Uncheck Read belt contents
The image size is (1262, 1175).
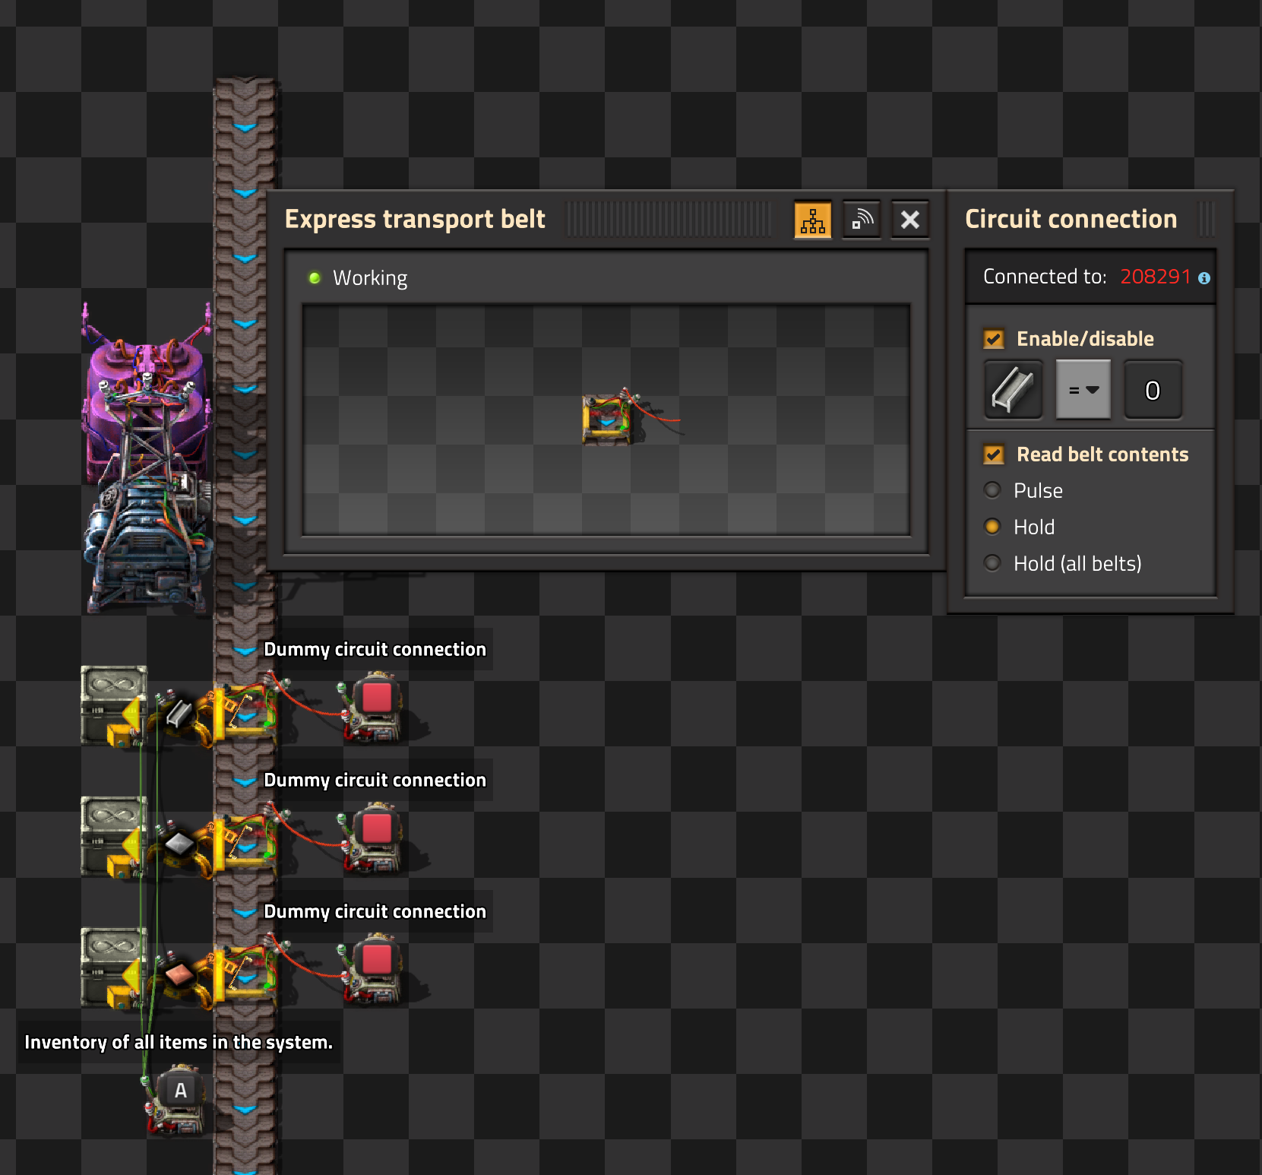tap(993, 454)
